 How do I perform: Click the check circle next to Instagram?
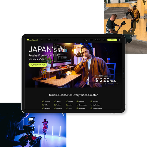pyautogui.click(x=55, y=108)
